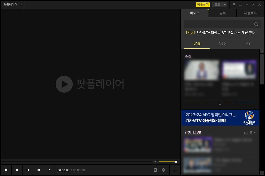The height and width of the screenshot is (176, 265).
Task: Select the VOD sub-tab
Action: [222, 44]
